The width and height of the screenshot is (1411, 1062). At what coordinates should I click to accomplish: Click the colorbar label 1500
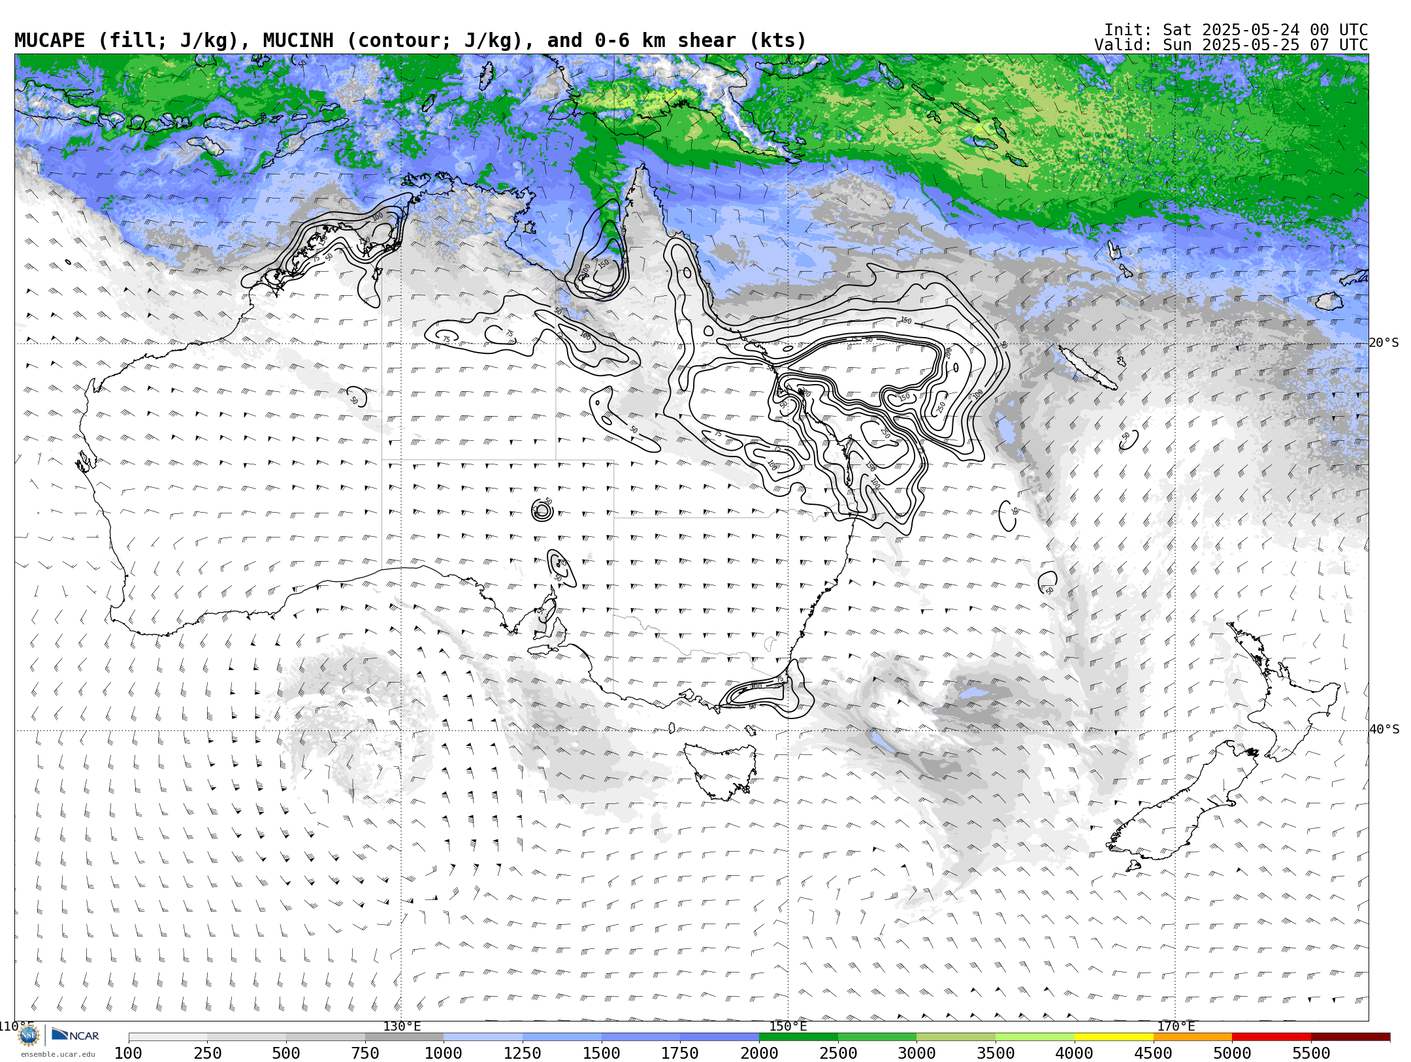(x=602, y=1053)
